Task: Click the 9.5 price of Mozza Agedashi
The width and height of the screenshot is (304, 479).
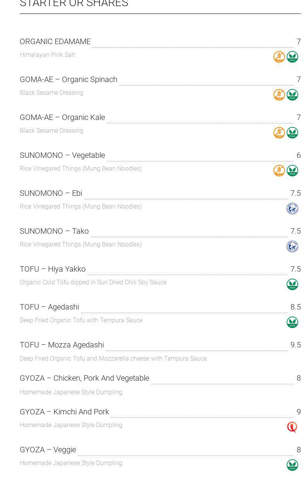Action: click(295, 345)
